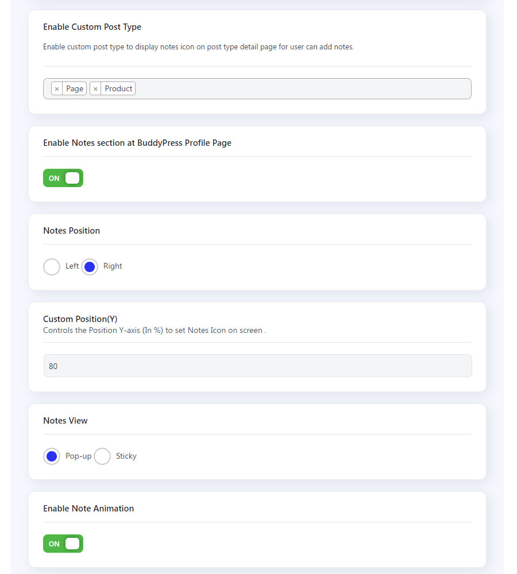Choose the Sticky notes view radio button
Image resolution: width=517 pixels, height=574 pixels.
coord(102,456)
